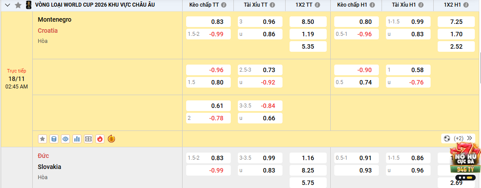Select Montenegro win odds 8.50 in 1X2 TT
This screenshot has width=481, height=188.
(x=308, y=22)
